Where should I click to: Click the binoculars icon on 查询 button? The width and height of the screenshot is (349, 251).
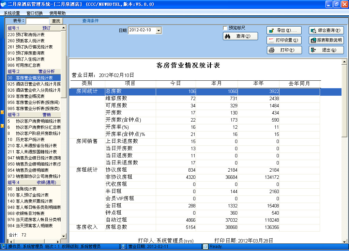[x=227, y=36]
